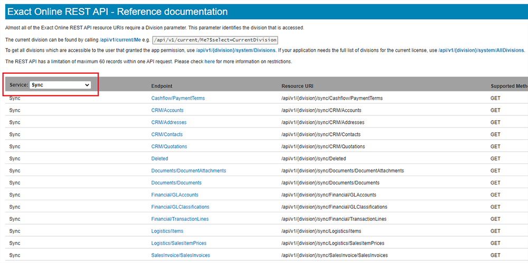Open the CRM/Contacts endpoint link
Image resolution: width=528 pixels, height=263 pixels.
coord(167,134)
